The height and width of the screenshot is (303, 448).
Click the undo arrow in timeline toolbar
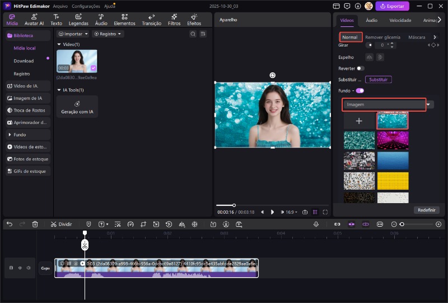pyautogui.click(x=10, y=224)
